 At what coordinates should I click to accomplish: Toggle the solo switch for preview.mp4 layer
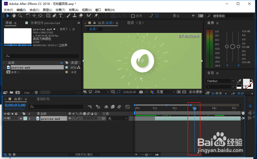coord(12,118)
